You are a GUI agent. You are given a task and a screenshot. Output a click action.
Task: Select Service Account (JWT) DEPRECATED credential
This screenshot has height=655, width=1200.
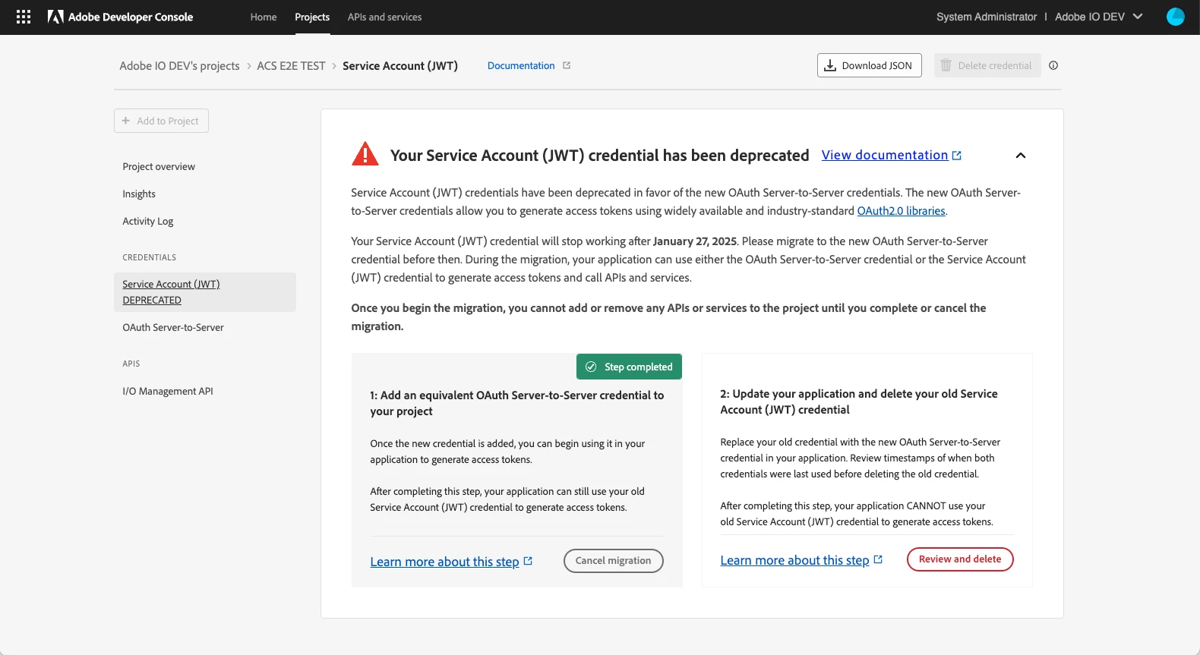(205, 292)
